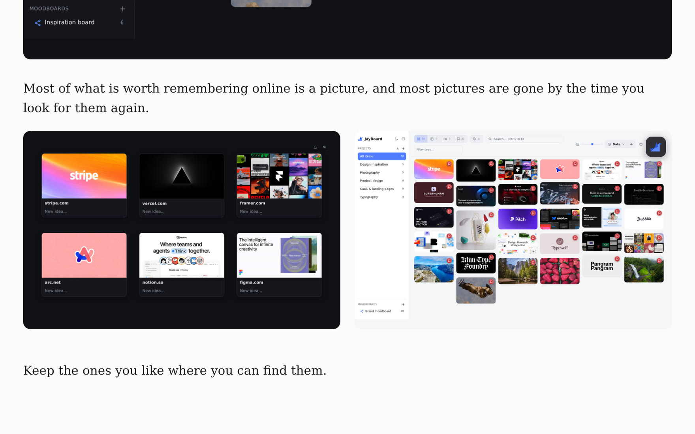695x434 pixels.
Task: Click the Filter tags input
Action: 438,150
